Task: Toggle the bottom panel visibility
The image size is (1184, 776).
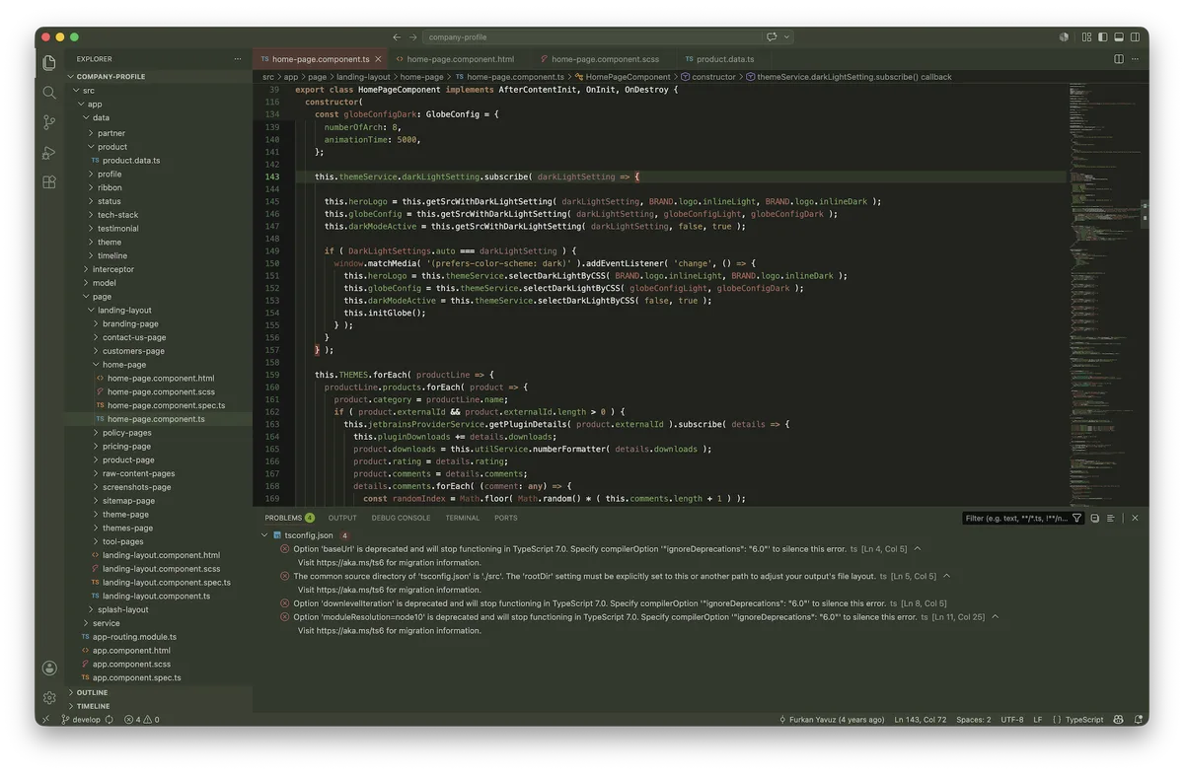Action: 1118,37
